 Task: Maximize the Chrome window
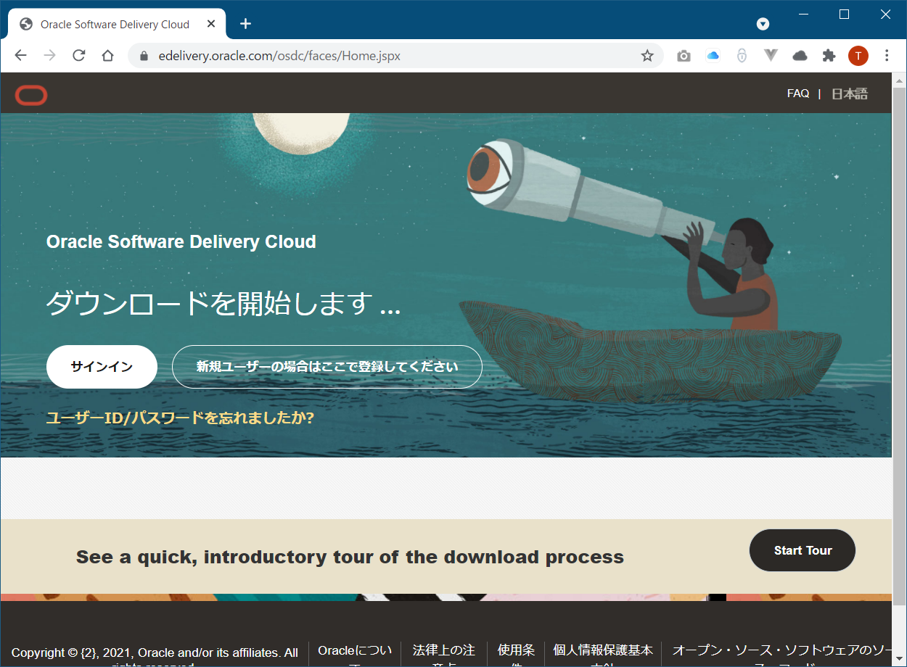844,14
